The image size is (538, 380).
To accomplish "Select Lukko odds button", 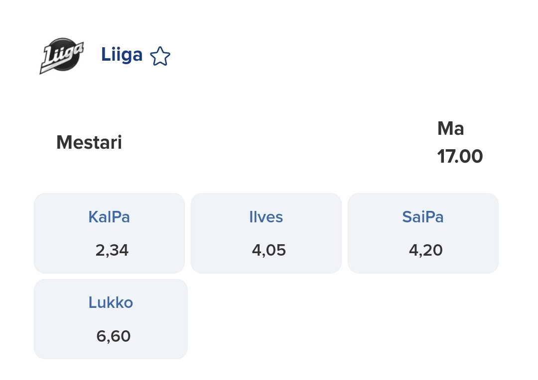I will click(111, 319).
